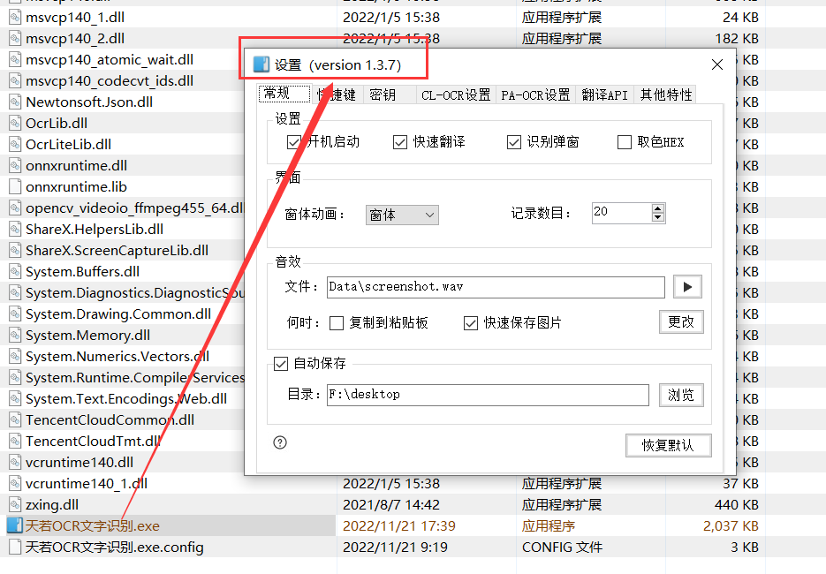This screenshot has width=826, height=574.
Task: Increase 记录数目 with the up arrow
Action: click(657, 208)
